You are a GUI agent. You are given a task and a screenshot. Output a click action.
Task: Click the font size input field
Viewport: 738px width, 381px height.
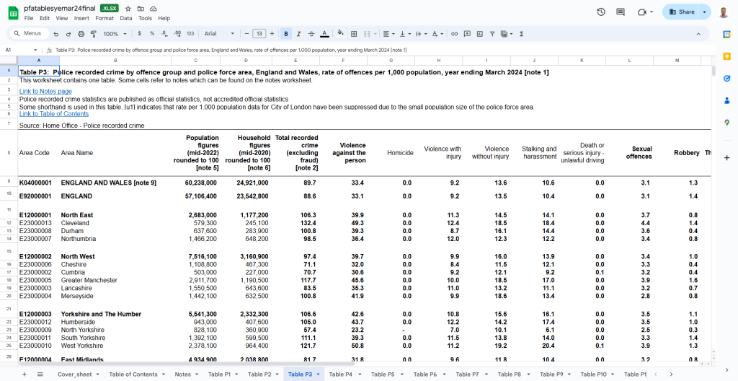tap(259, 34)
